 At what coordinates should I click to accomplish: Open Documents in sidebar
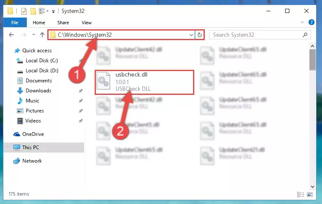tap(39, 81)
